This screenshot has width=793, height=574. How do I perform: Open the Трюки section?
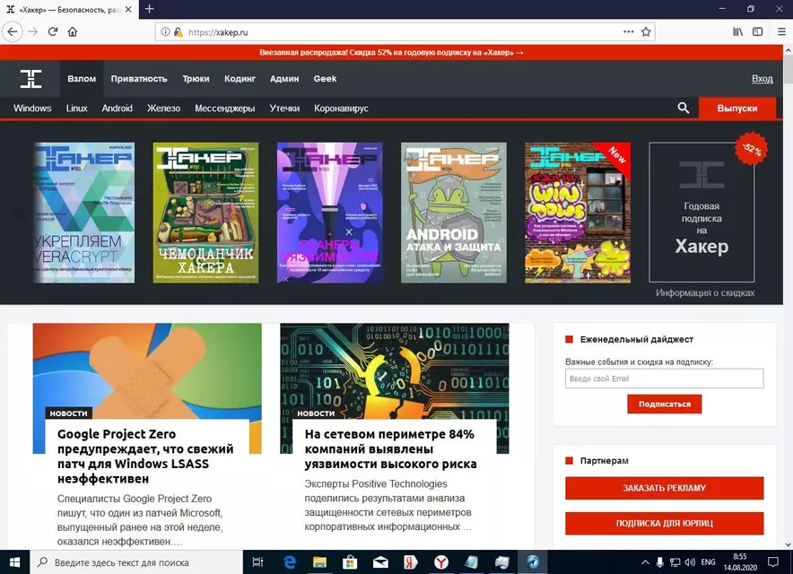pos(196,79)
